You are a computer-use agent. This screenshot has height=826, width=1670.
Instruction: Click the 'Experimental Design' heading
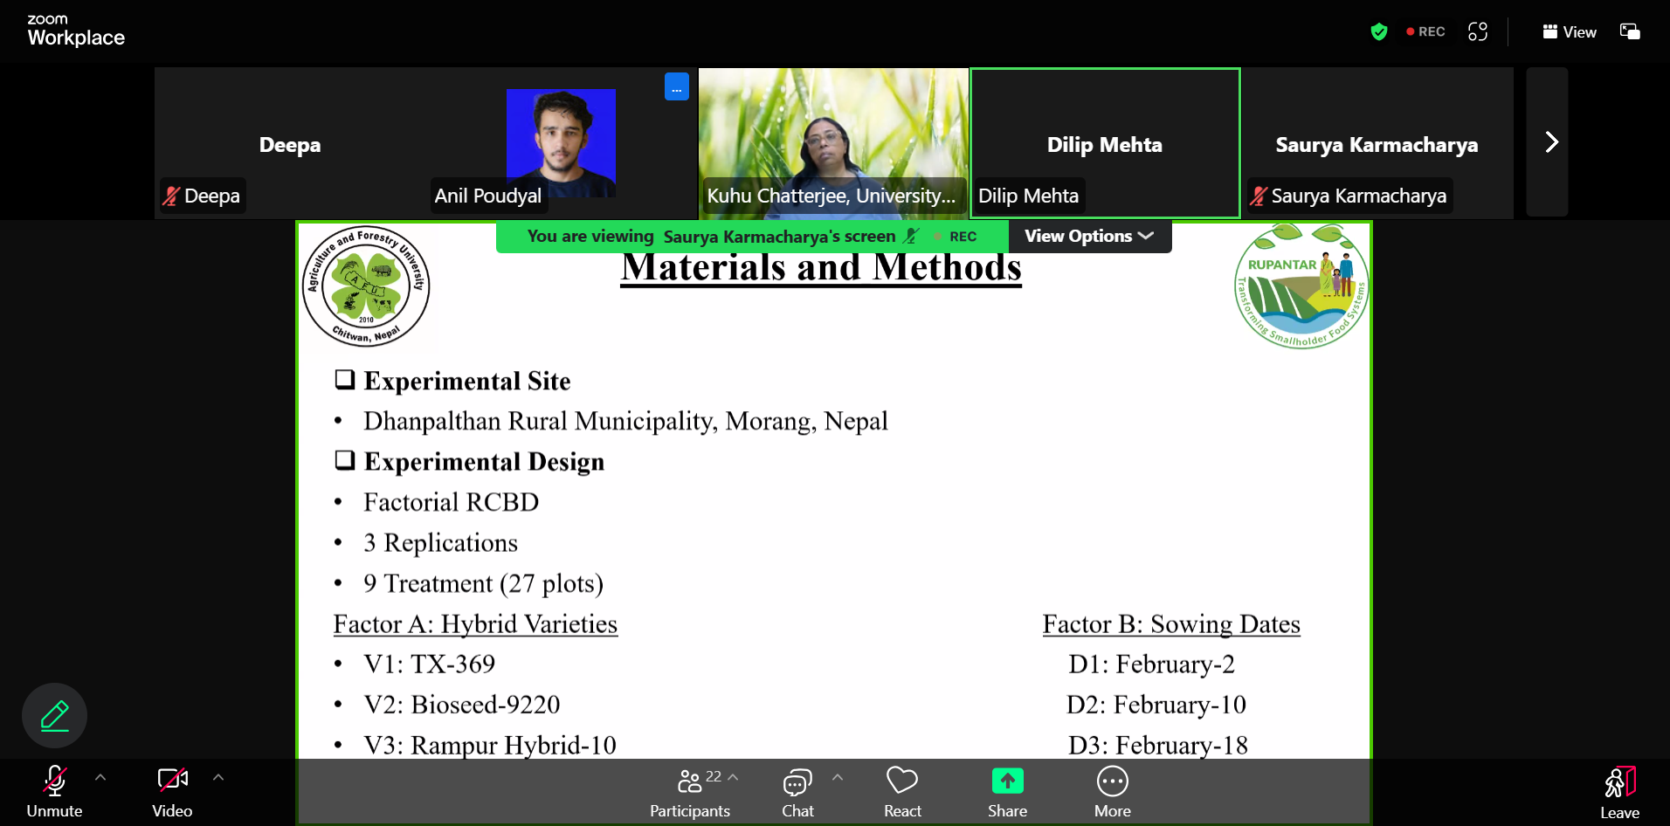pos(484,462)
